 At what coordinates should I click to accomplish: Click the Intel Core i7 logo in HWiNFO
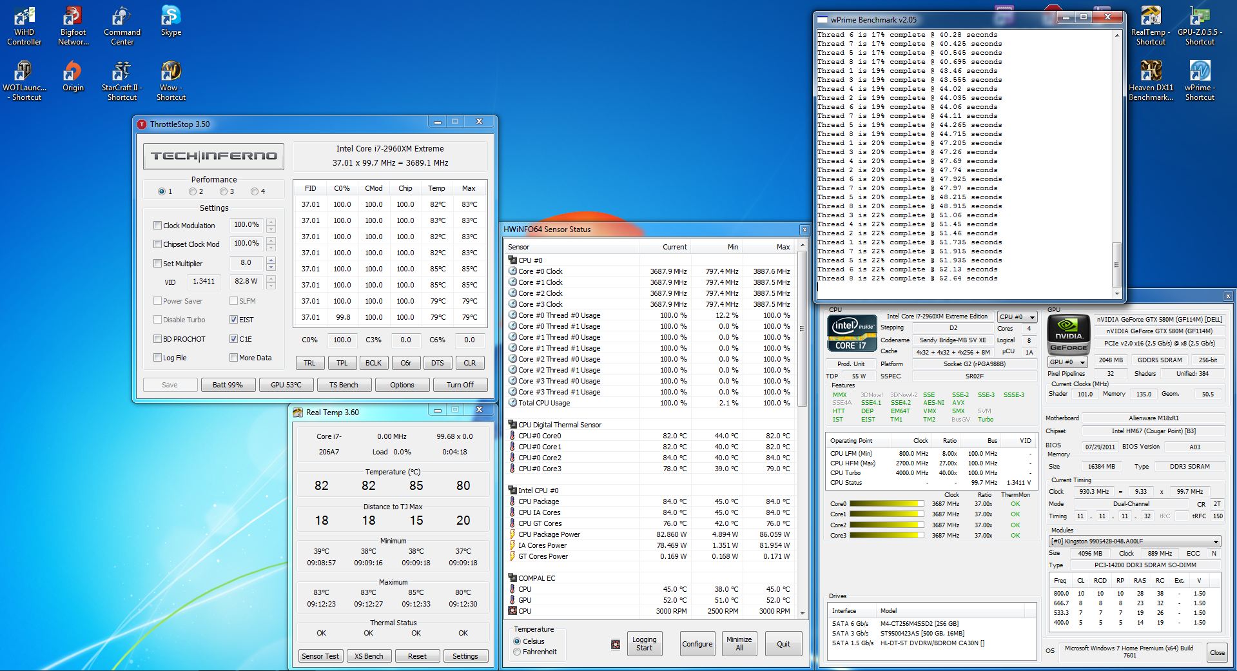(852, 333)
